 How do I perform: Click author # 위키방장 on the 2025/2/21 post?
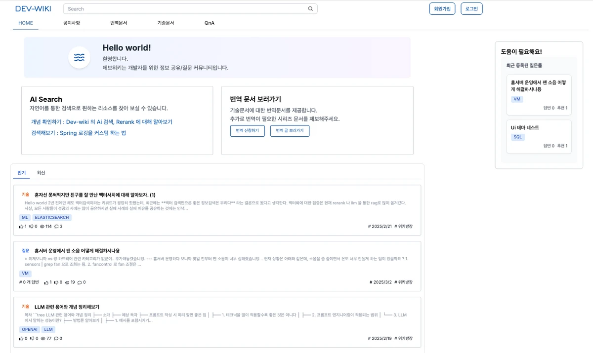coord(404,227)
